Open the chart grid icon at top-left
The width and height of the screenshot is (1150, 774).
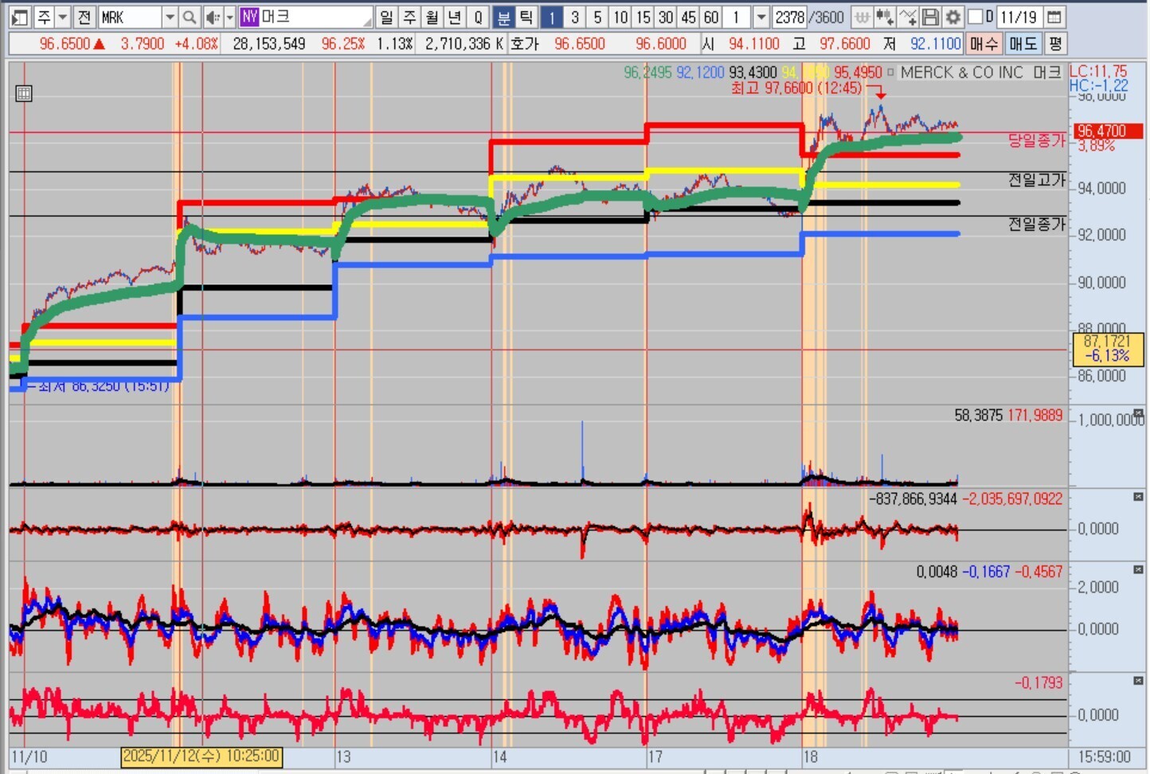coord(24,94)
